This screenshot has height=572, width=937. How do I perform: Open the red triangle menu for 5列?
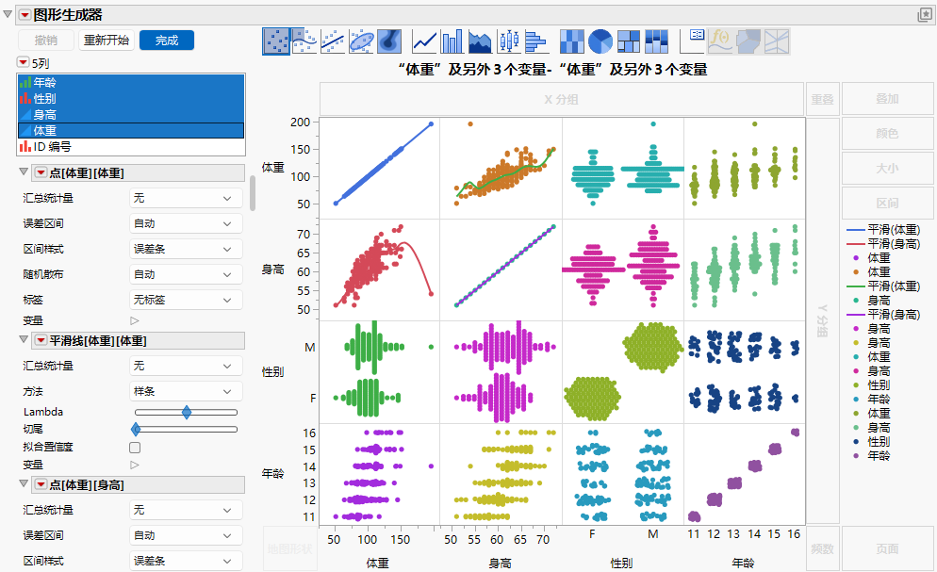(23, 62)
